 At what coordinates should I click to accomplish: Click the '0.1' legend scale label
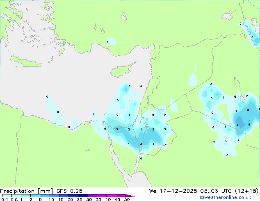(5, 199)
